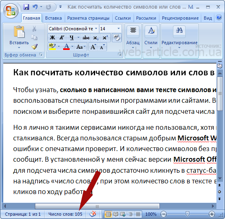Click the Cut scissors icon
The width and height of the screenshot is (225, 219).
(34, 29)
